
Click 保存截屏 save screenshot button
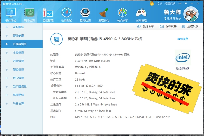(168, 26)
